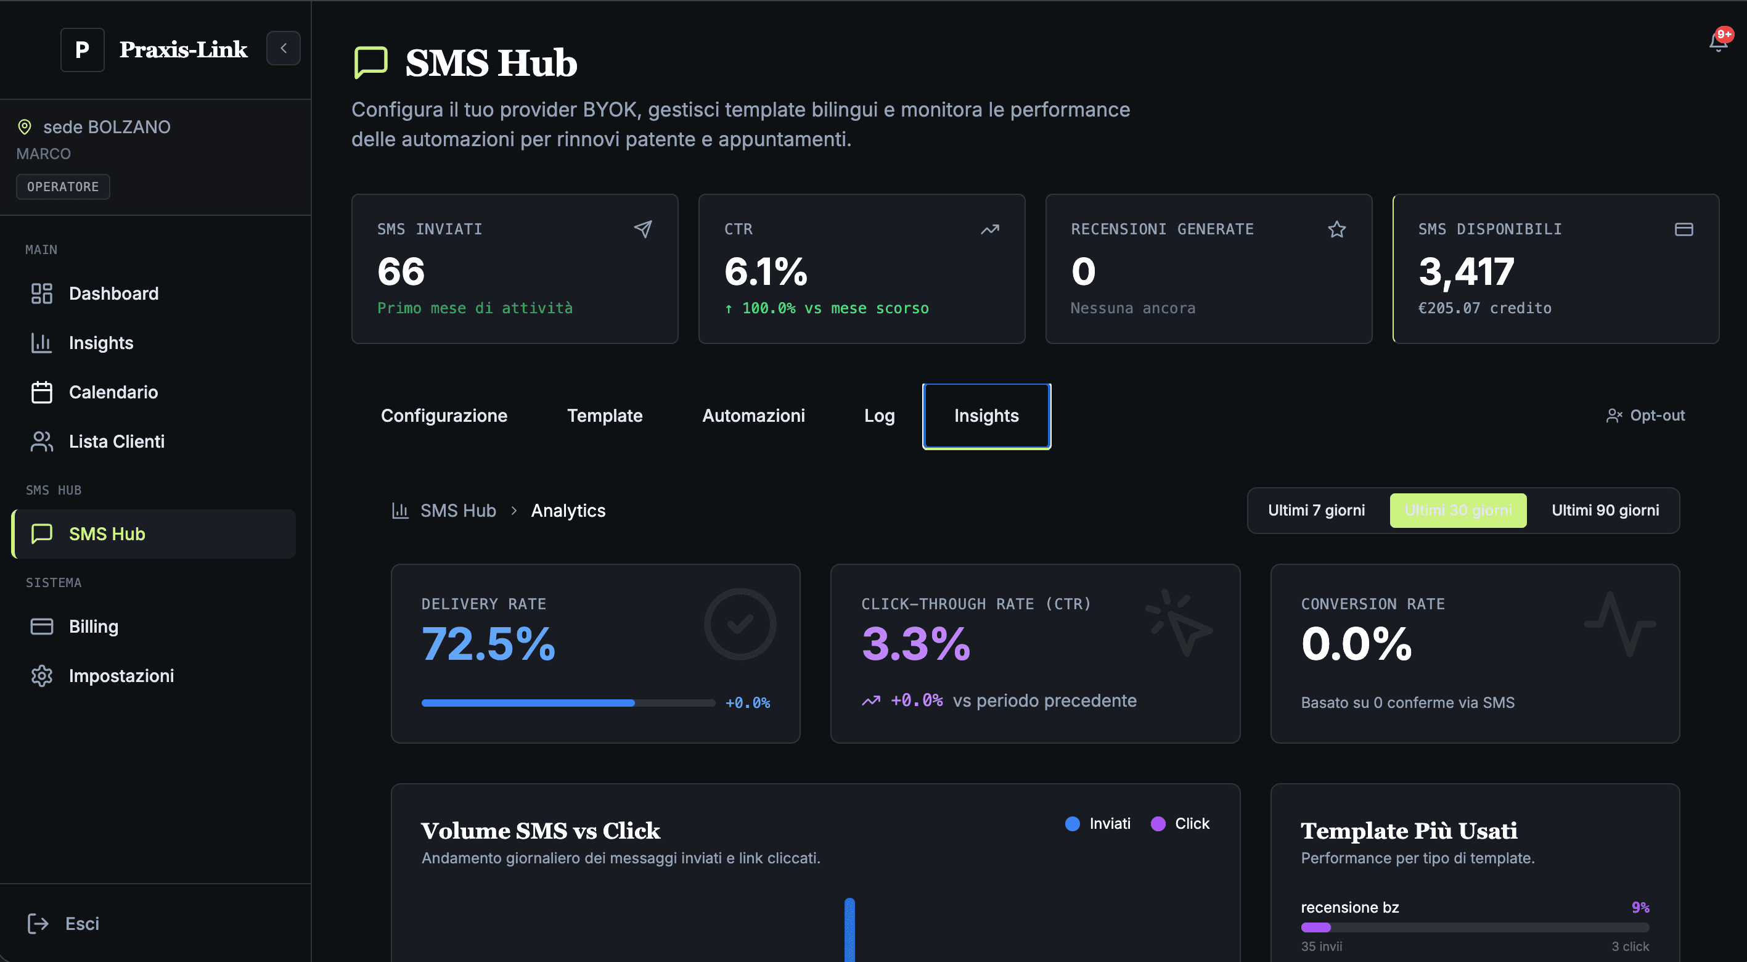The height and width of the screenshot is (962, 1747).
Task: Open Lista Clienti using the people icon
Action: [41, 441]
